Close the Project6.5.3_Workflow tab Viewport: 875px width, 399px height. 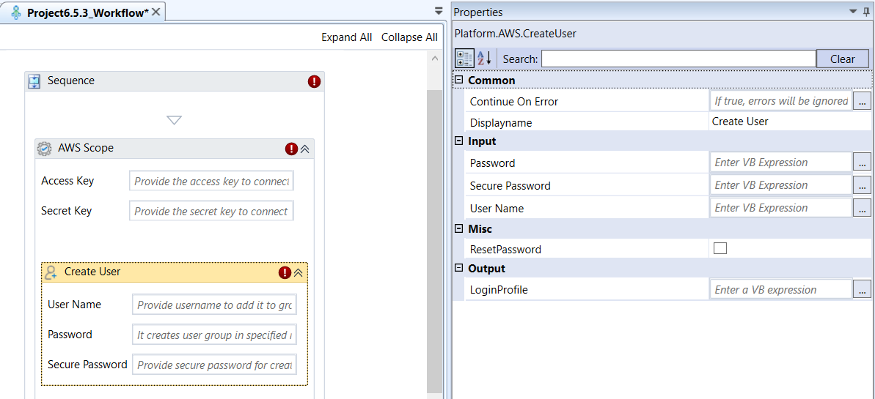(x=155, y=12)
